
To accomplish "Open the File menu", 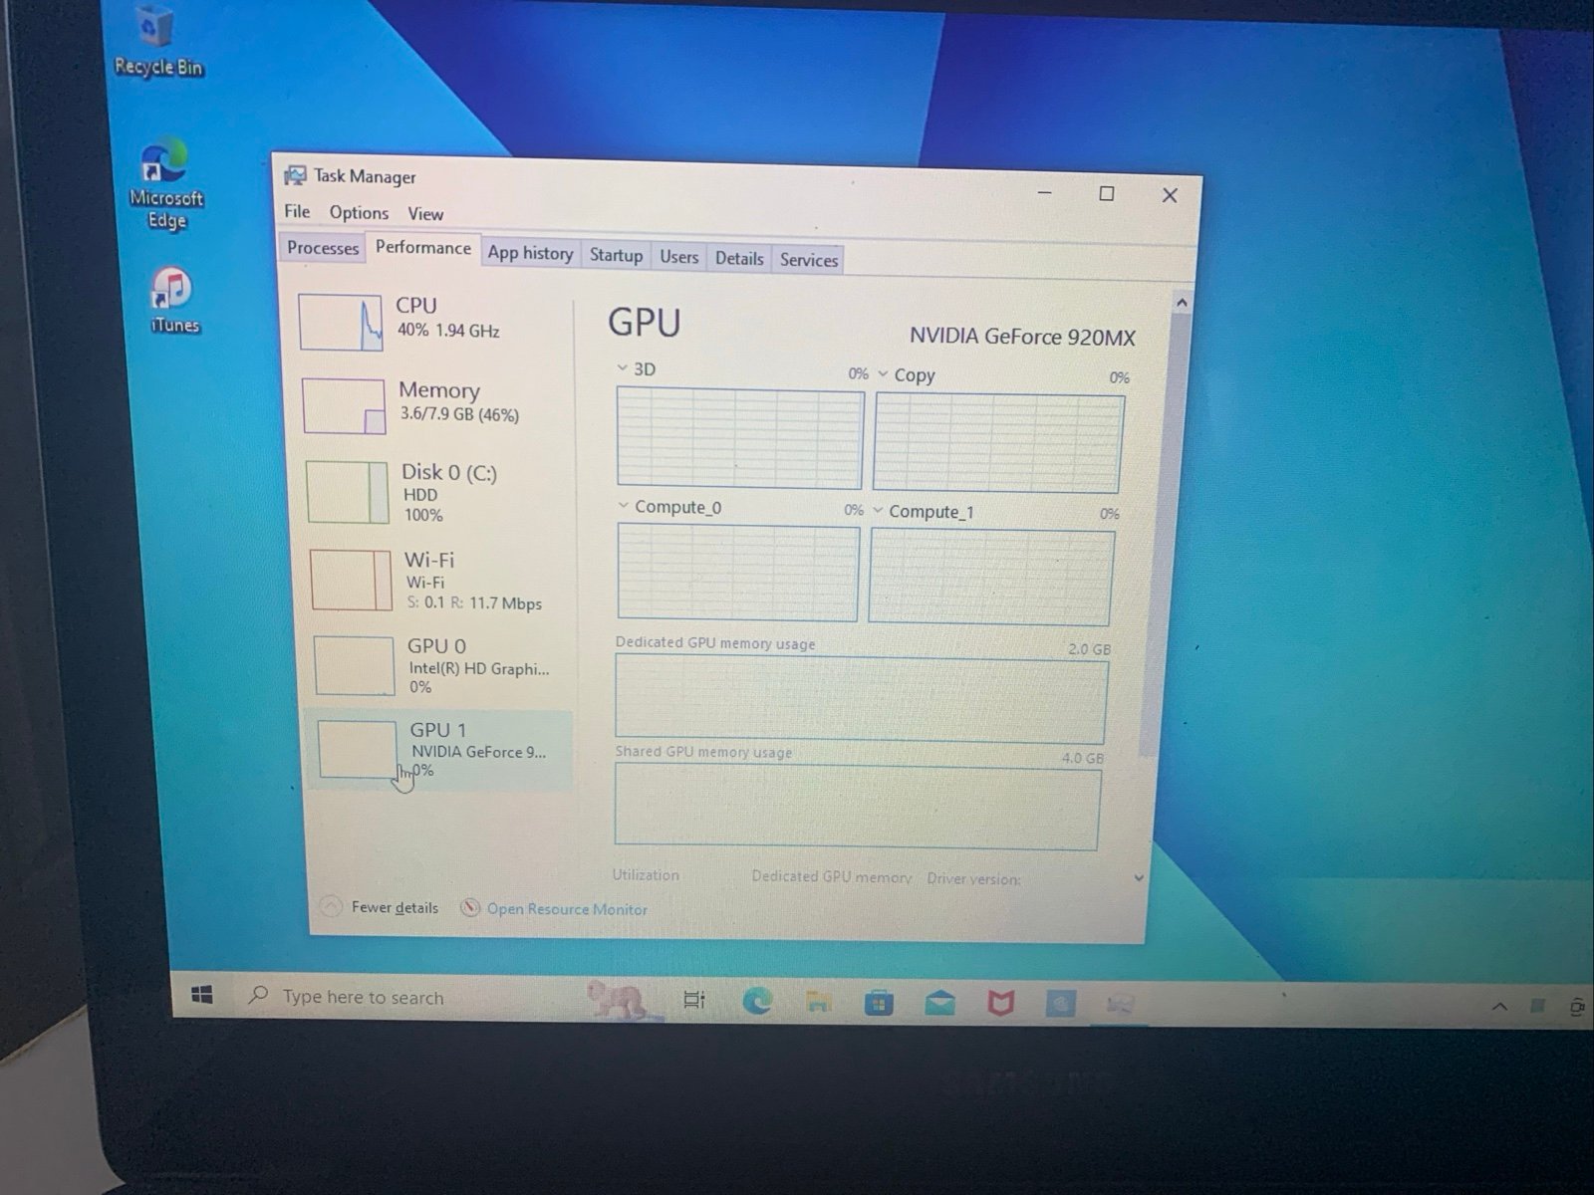I will pyautogui.click(x=297, y=211).
